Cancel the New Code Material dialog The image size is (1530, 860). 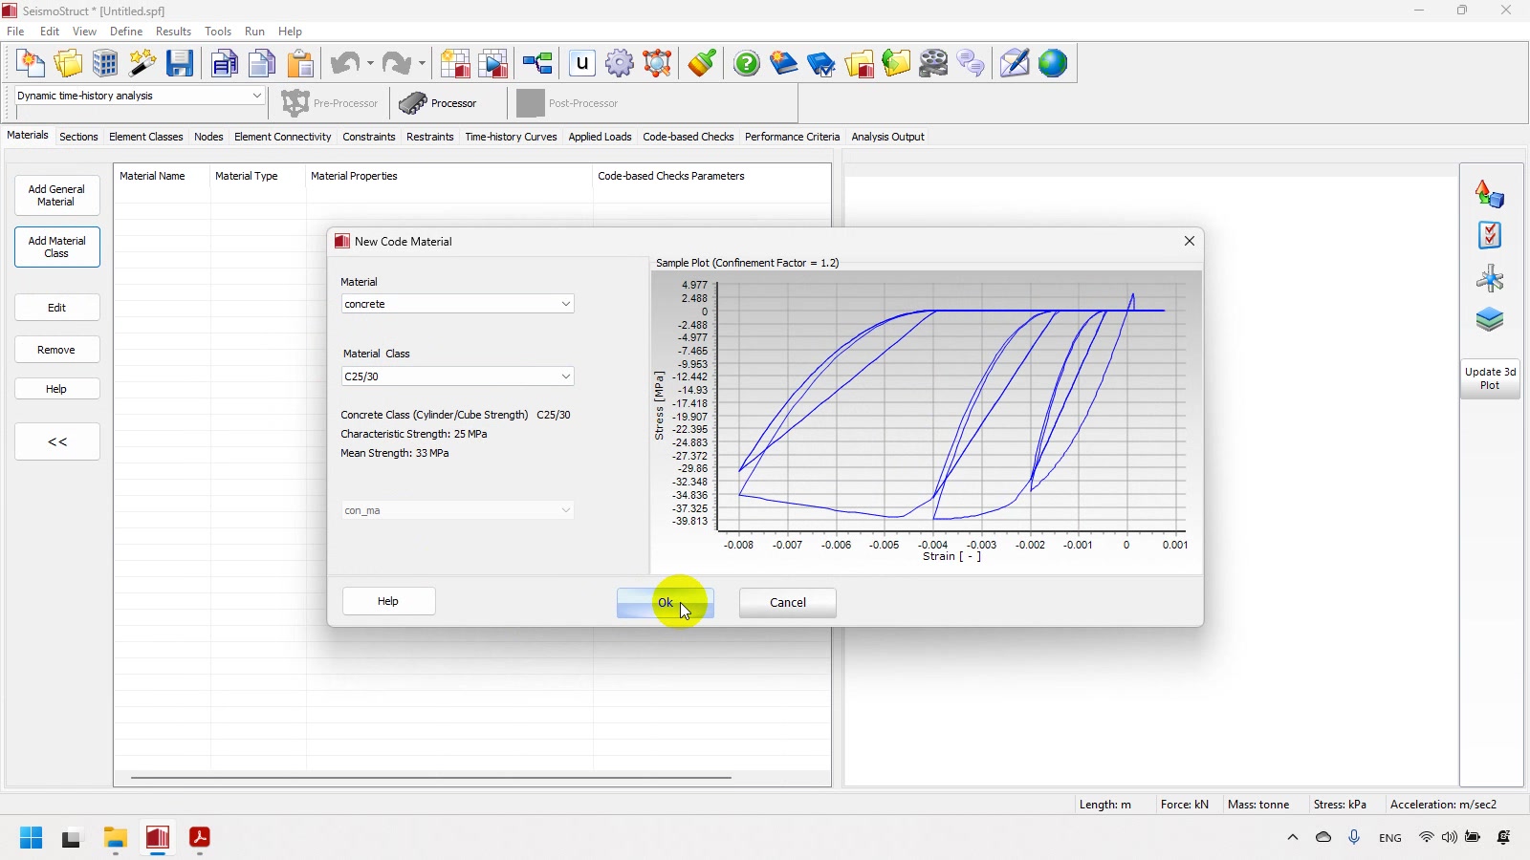point(787,603)
